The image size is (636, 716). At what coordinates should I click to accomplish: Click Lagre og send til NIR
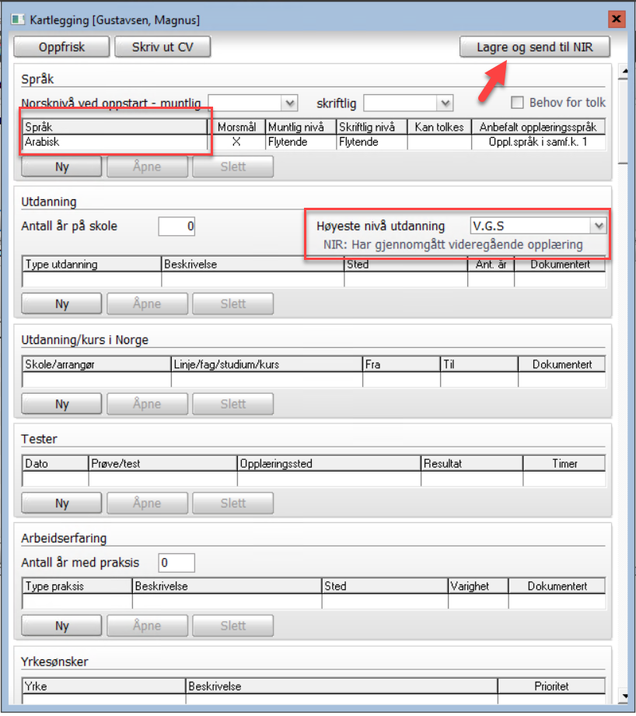tap(534, 47)
